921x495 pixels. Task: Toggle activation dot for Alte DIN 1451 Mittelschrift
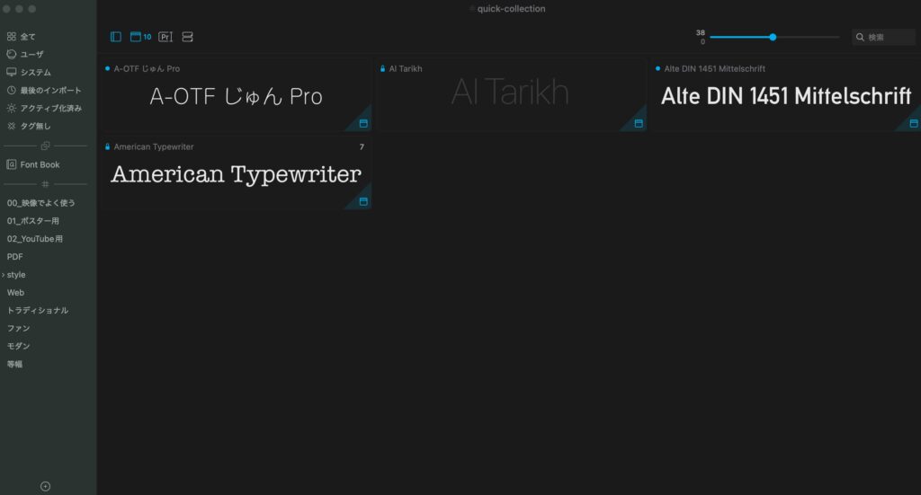tap(657, 68)
